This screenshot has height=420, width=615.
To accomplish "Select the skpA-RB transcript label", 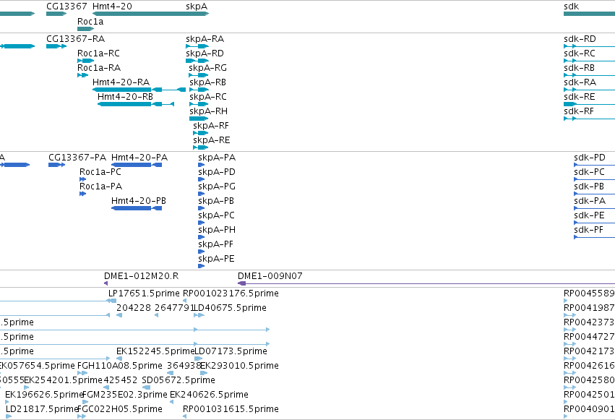I will tap(208, 82).
